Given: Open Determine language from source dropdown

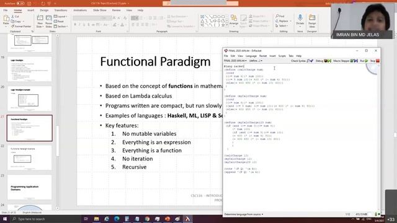Looking at the screenshot, I should click(x=244, y=214).
